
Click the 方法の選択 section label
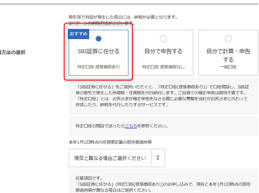coord(13,52)
